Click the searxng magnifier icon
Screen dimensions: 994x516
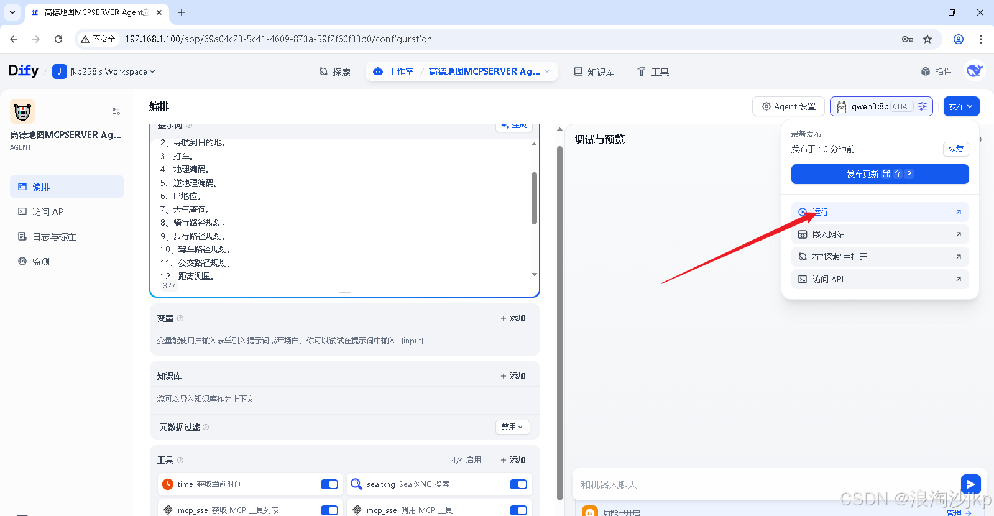click(356, 484)
